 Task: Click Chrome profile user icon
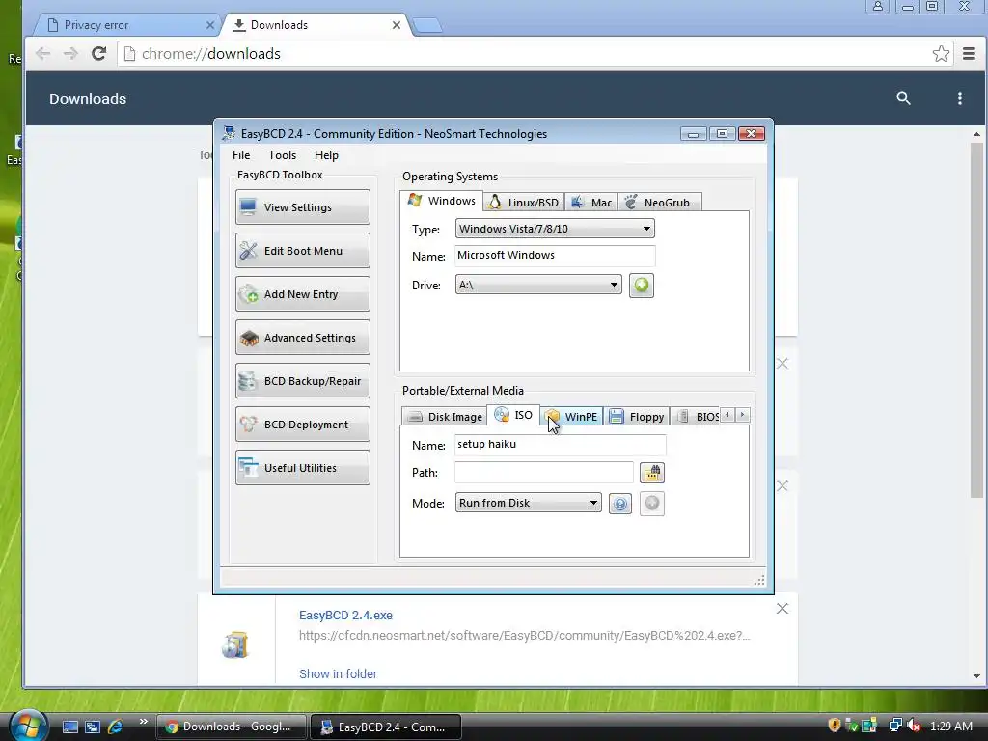(878, 7)
